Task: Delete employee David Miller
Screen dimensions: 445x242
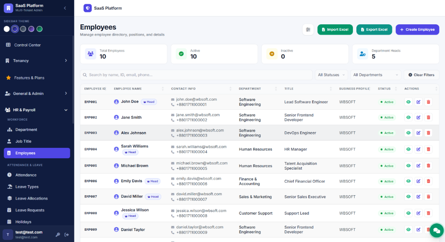Action: coord(428,196)
